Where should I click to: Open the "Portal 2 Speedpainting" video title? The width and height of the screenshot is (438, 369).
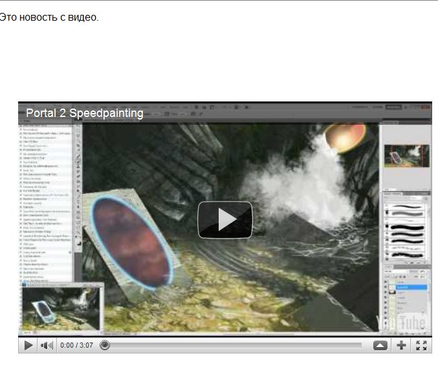tap(84, 113)
